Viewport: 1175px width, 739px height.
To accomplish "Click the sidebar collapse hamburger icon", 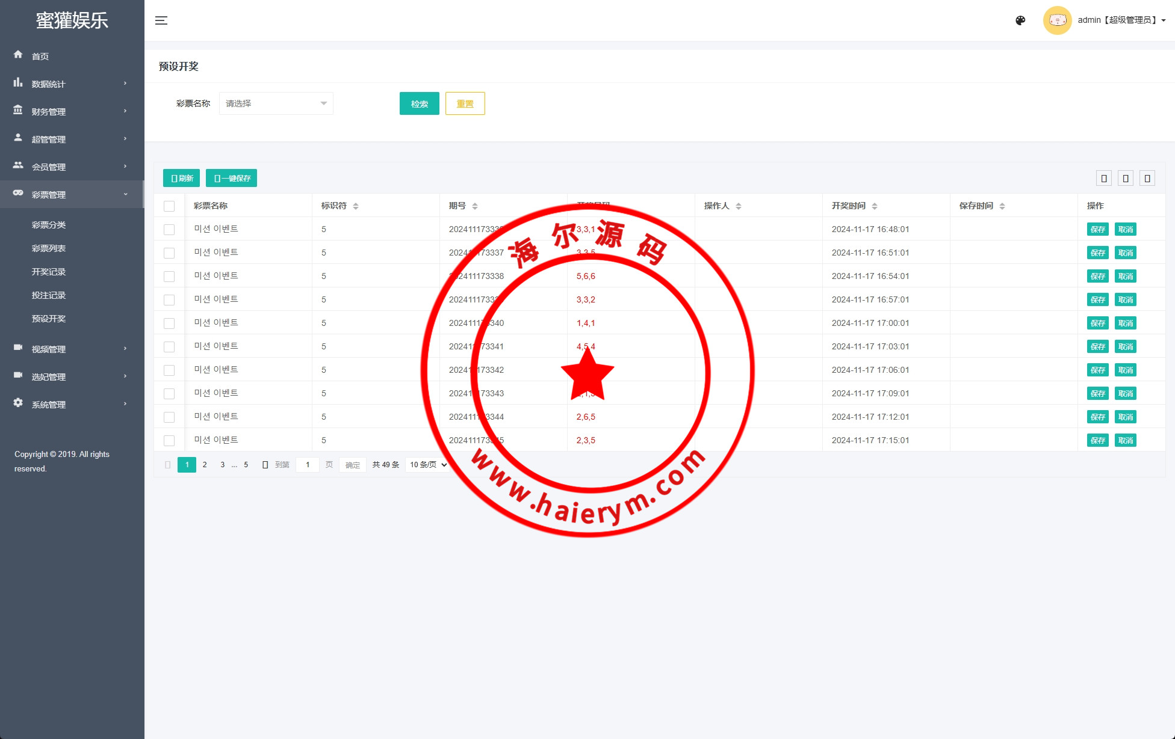I will click(161, 20).
